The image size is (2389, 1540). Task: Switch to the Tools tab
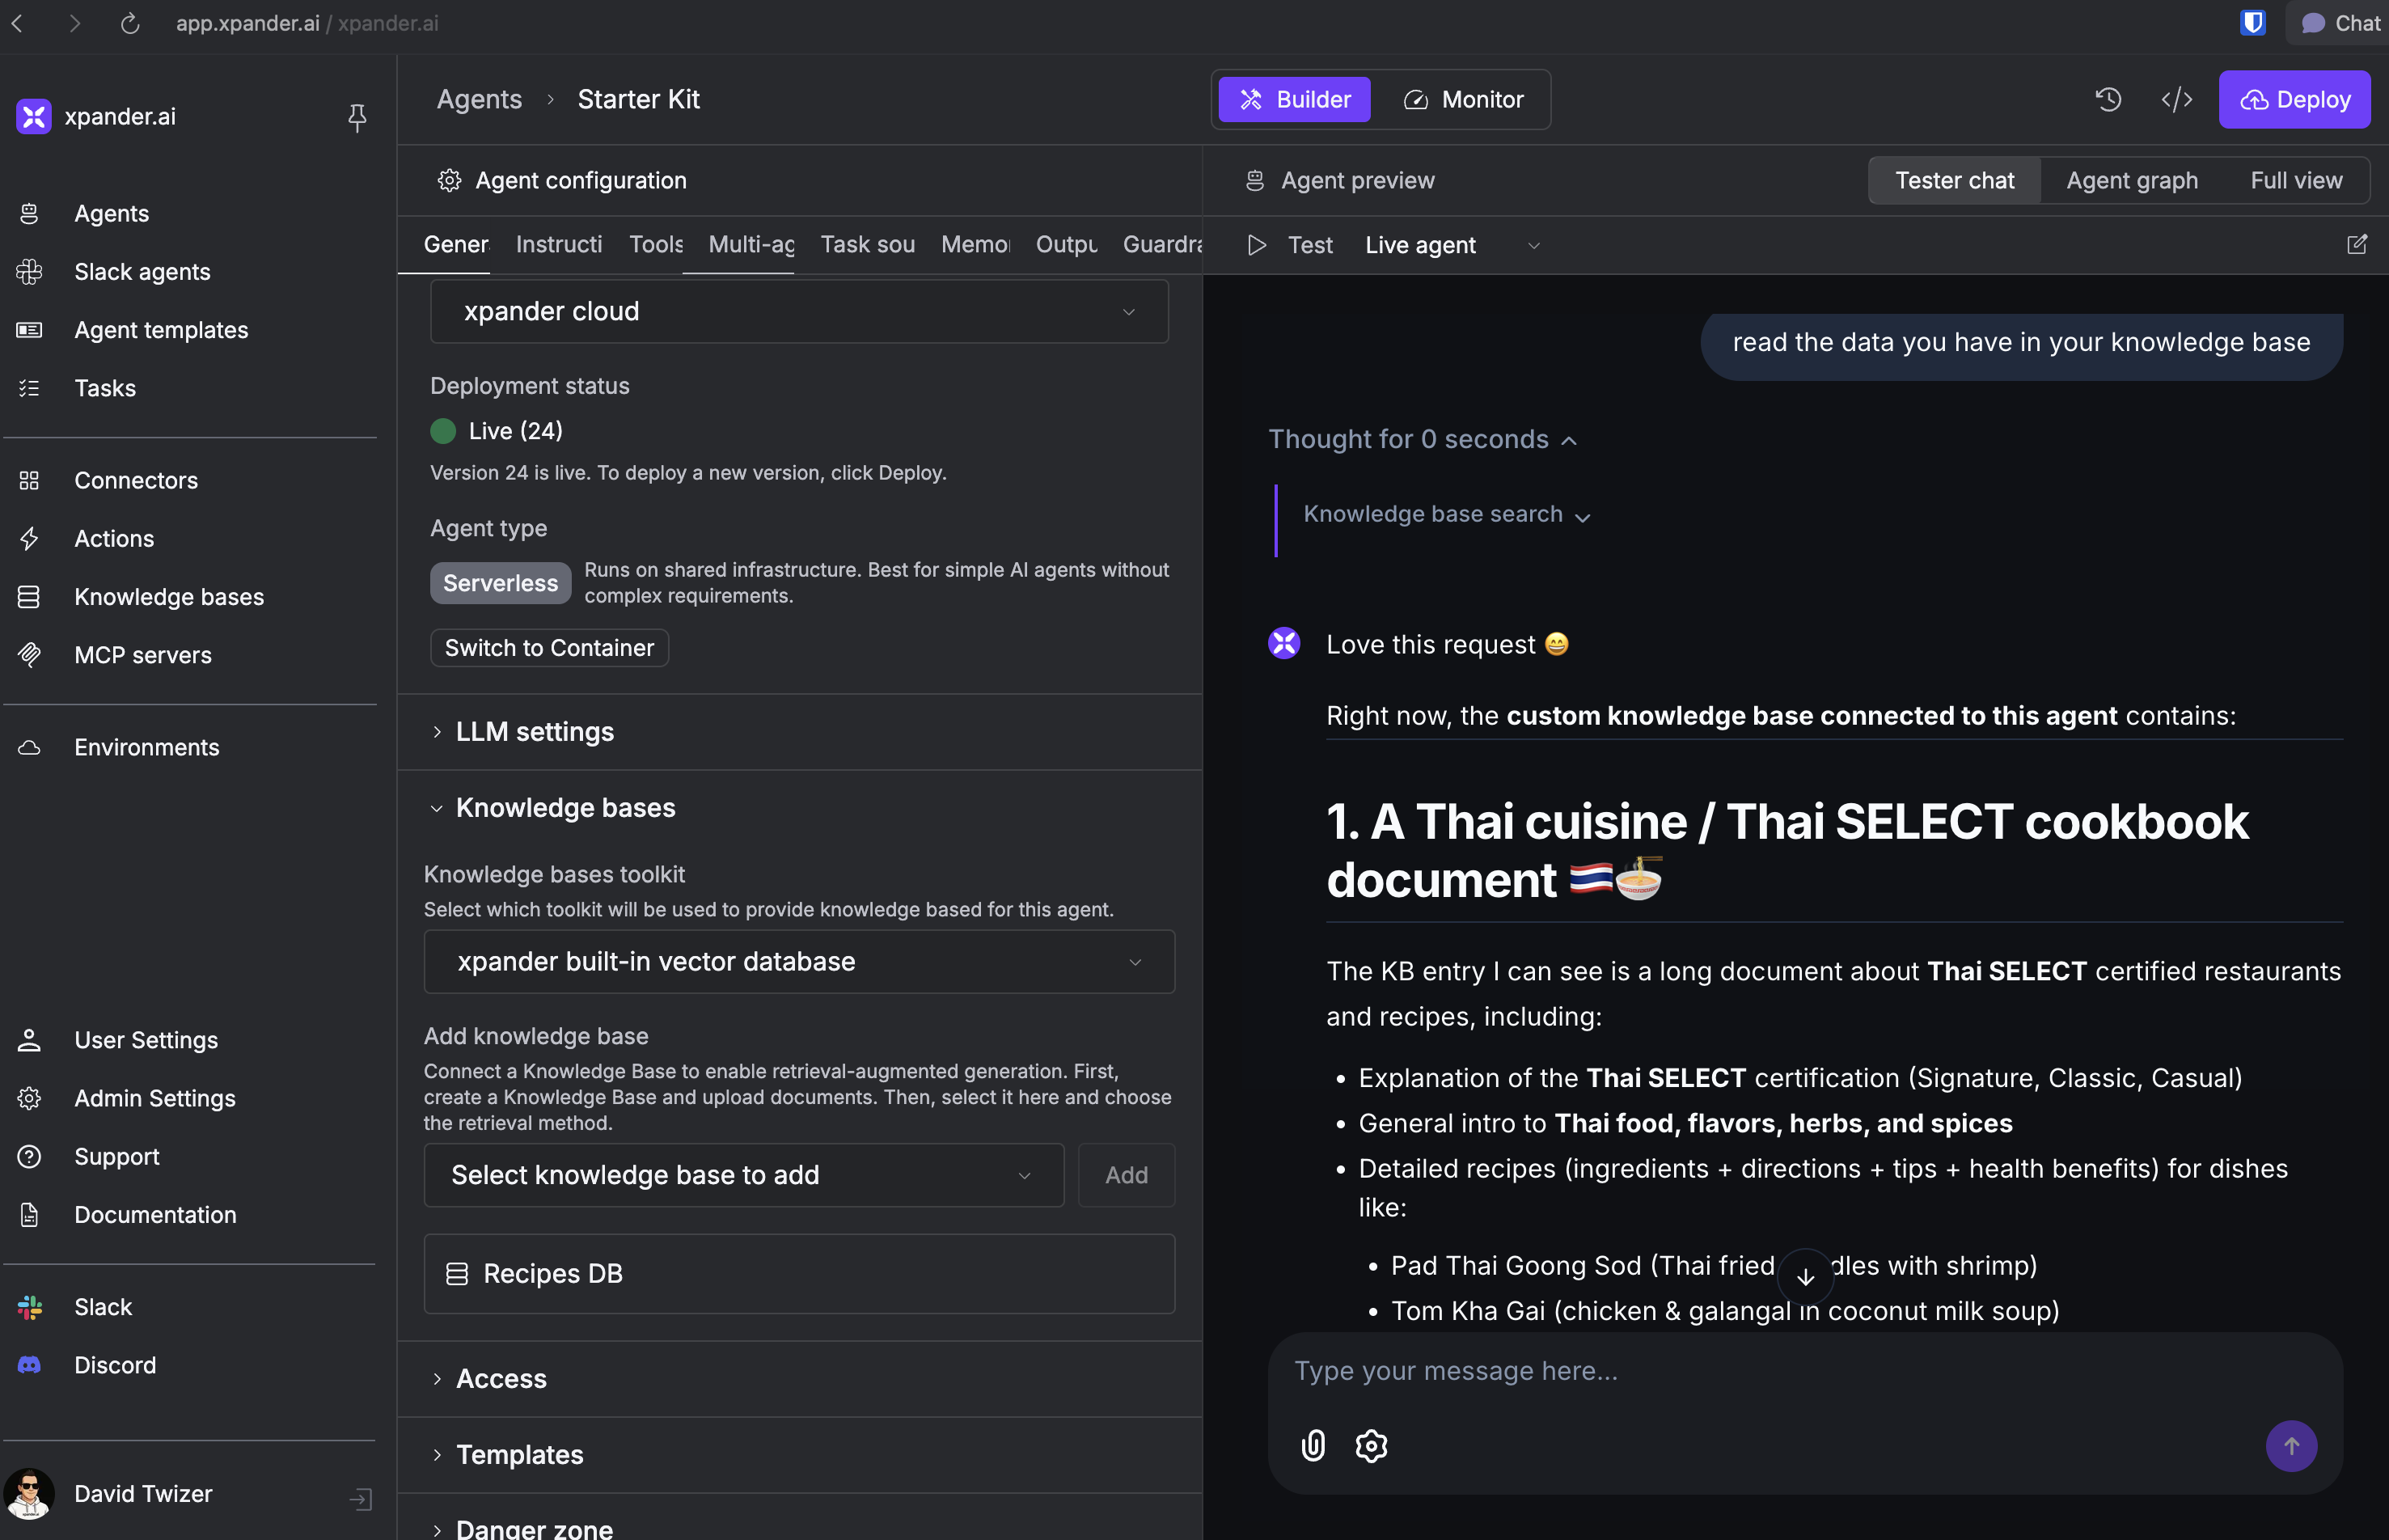point(656,244)
